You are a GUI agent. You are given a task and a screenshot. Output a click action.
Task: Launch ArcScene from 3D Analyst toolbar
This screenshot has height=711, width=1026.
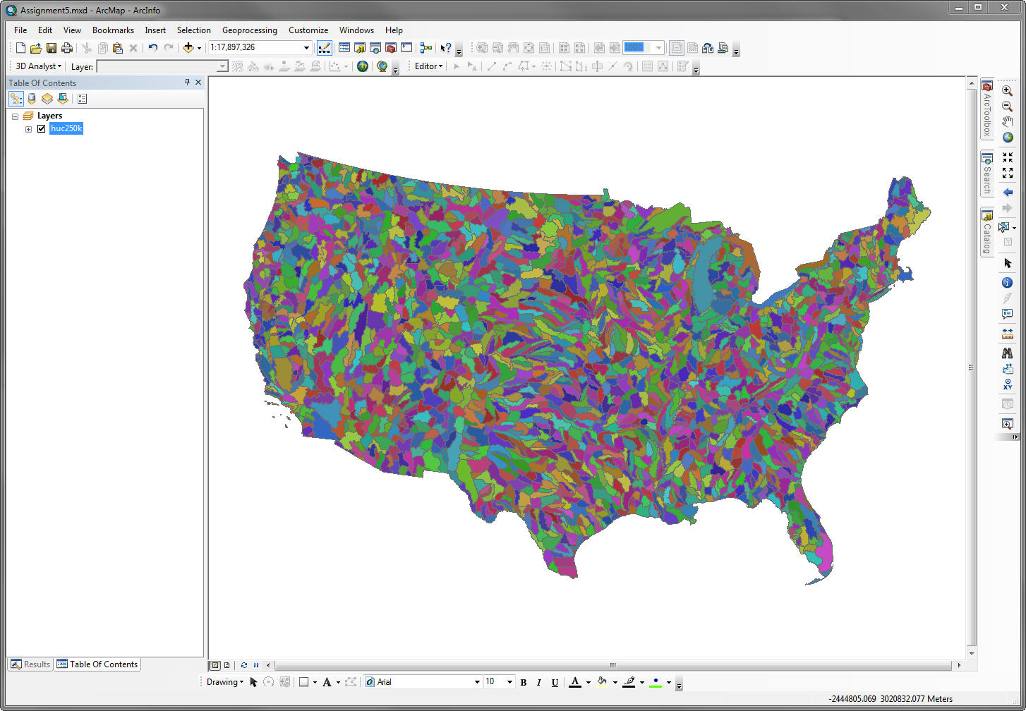362,66
